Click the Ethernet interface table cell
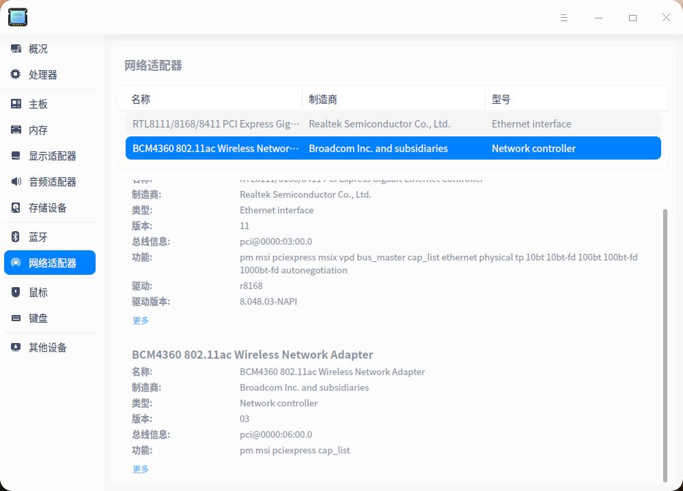 [531, 124]
